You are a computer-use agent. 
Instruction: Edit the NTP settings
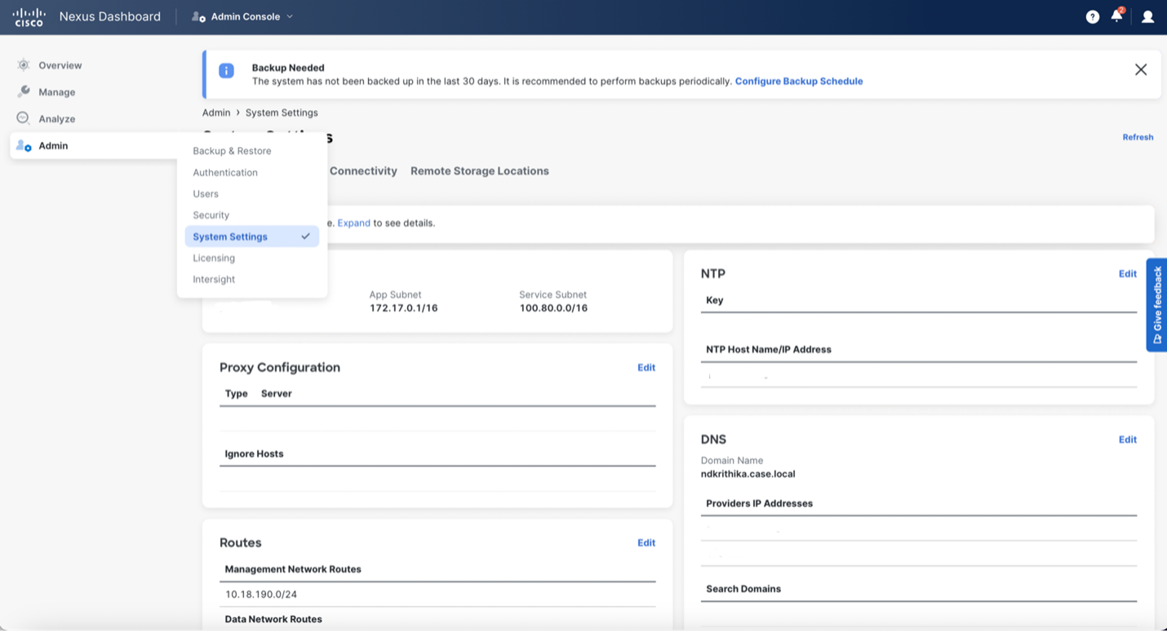coord(1127,274)
